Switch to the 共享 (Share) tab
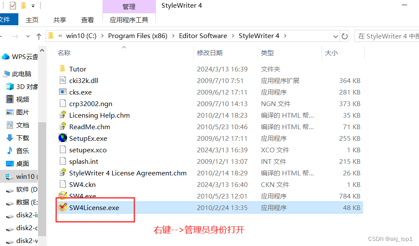This screenshot has height=246, width=419. (60, 20)
